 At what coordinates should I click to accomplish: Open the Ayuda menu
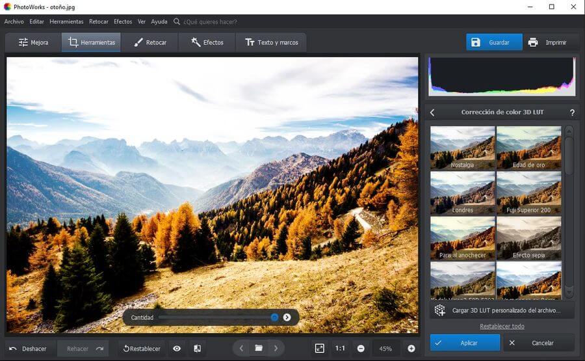[159, 21]
